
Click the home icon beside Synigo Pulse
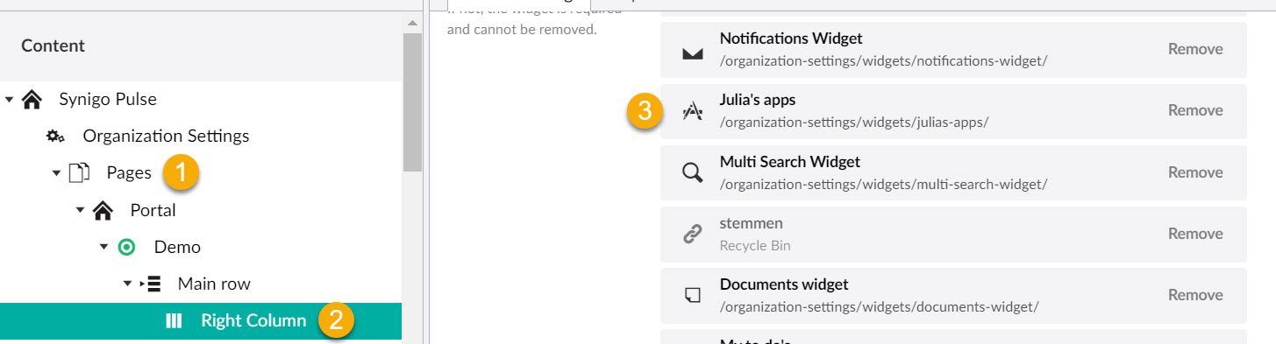[x=32, y=100]
